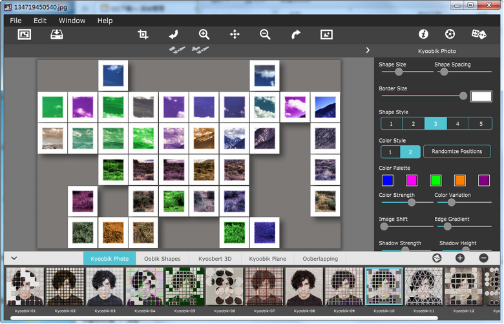
Task: Click the Randomize Positions button
Action: coord(457,152)
